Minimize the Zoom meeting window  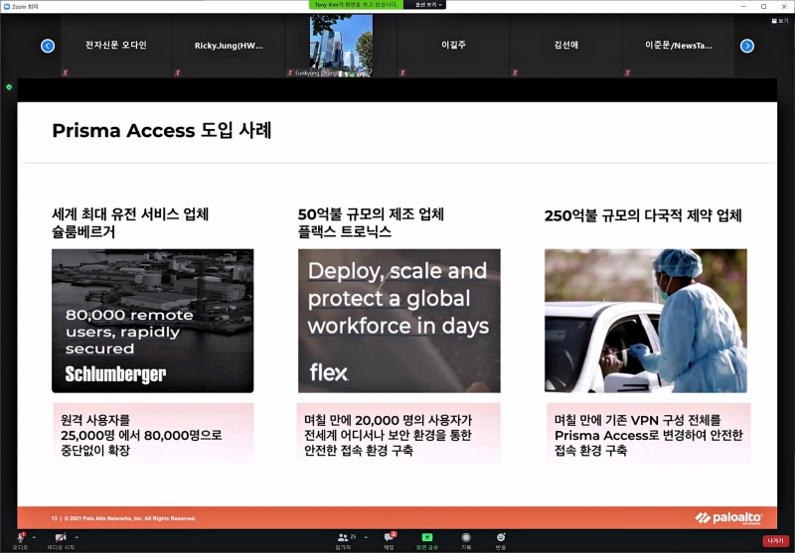pyautogui.click(x=743, y=6)
